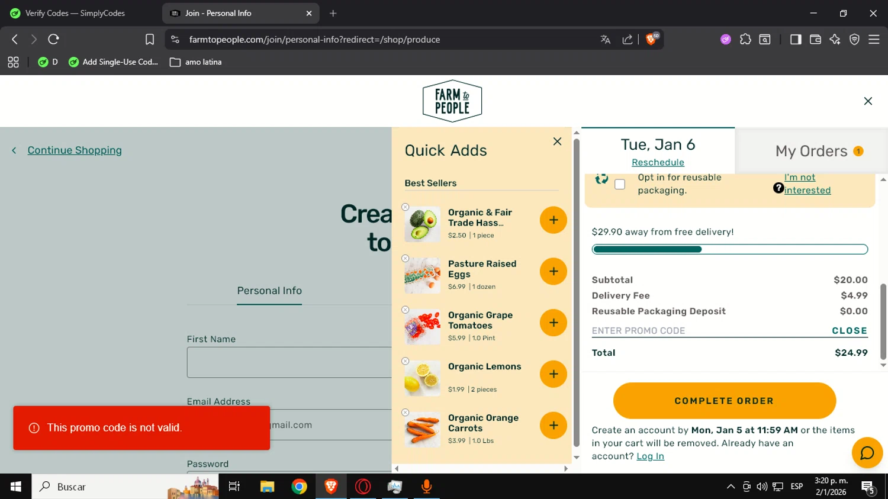Screen dimensions: 888x499
Task: Open the browser main menu
Action: tap(874, 40)
